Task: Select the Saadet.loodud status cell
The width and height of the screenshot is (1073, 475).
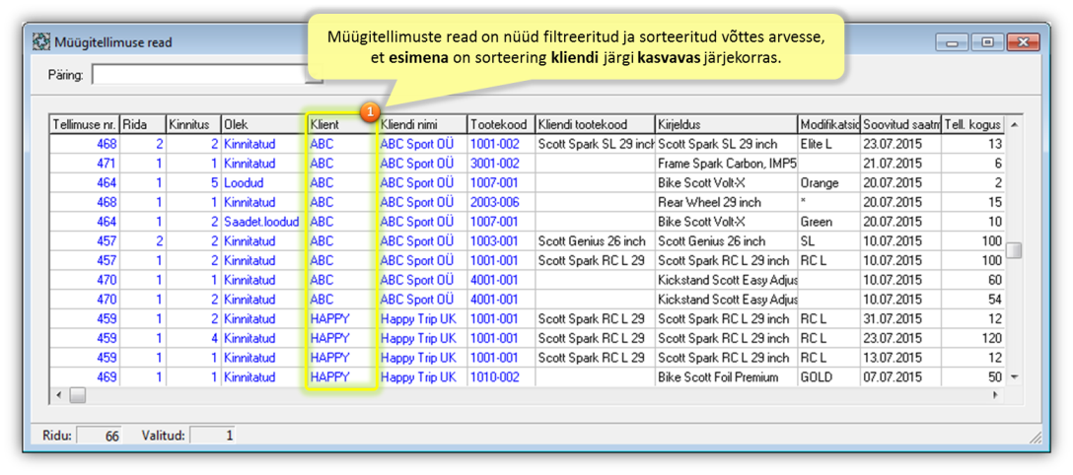Action: click(x=263, y=222)
